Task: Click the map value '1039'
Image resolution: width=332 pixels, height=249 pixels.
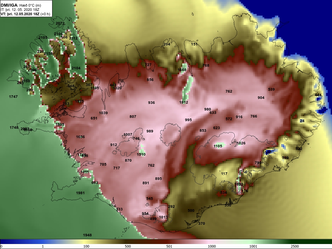Action: (103, 113)
